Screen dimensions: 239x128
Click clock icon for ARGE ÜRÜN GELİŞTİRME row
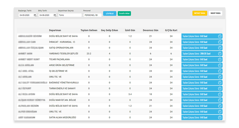(220, 65)
